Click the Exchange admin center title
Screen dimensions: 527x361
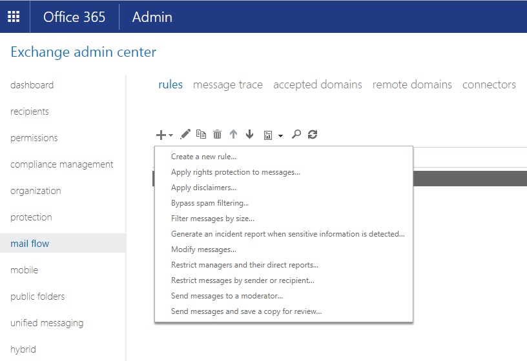tap(83, 52)
